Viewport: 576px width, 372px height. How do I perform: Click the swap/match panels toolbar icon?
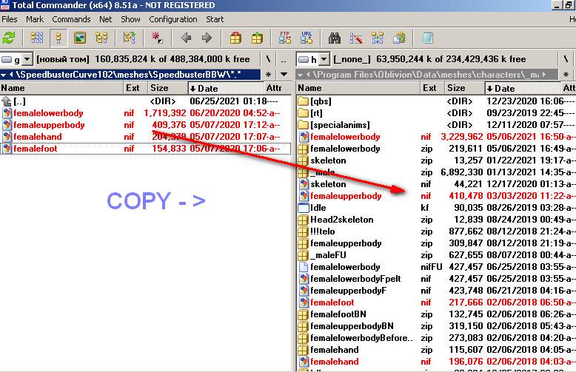coord(130,38)
